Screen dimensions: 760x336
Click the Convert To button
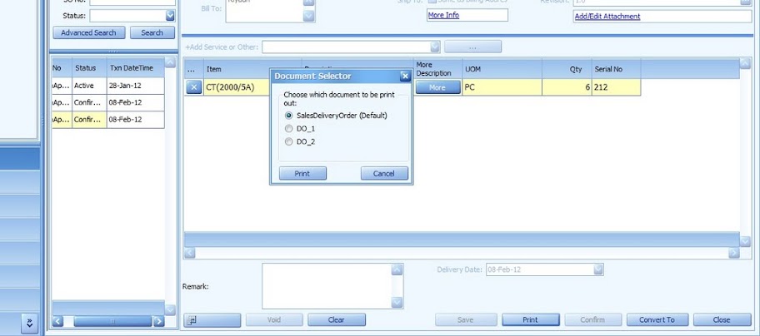(657, 319)
